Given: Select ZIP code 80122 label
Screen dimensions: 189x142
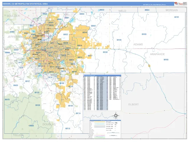Looking at the screenshot, I should 52,72.
